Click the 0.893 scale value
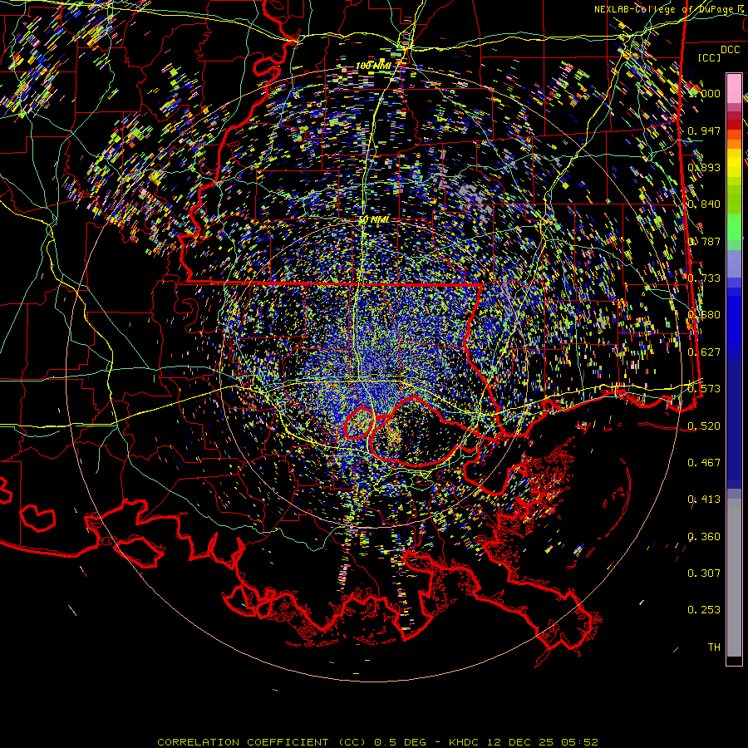This screenshot has height=748, width=748. [x=704, y=167]
